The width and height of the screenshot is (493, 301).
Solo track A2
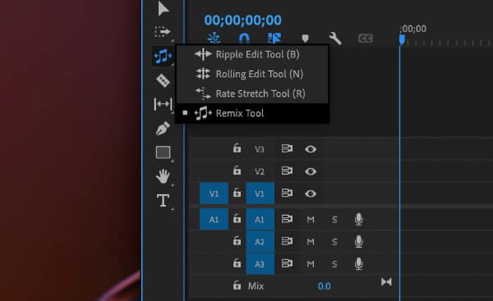334,242
